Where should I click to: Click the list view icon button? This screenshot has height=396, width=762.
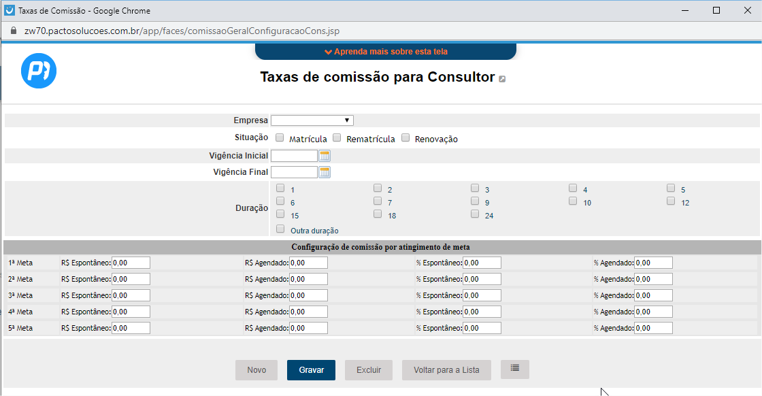pos(514,369)
